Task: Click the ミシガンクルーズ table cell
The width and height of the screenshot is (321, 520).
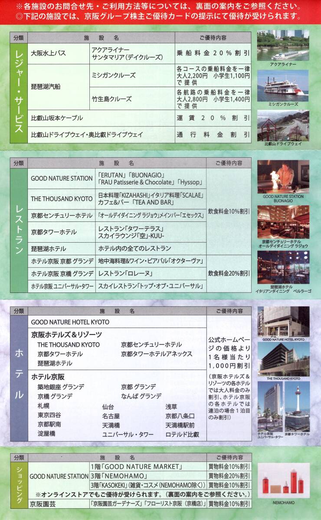Action: (x=132, y=75)
